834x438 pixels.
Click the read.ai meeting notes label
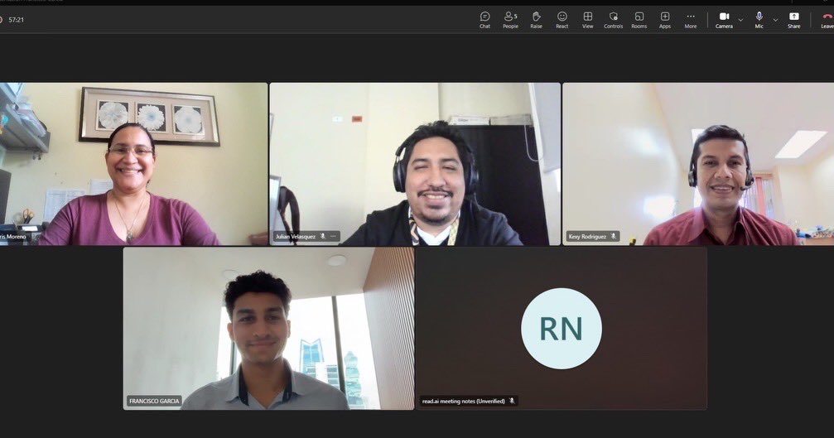tap(463, 401)
